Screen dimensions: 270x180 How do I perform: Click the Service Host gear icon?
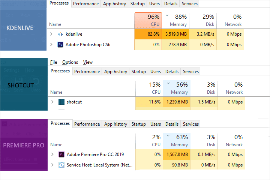click(61, 165)
